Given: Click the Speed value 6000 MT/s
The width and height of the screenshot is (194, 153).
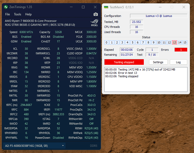Looking at the screenshot, I should pos(26,32).
